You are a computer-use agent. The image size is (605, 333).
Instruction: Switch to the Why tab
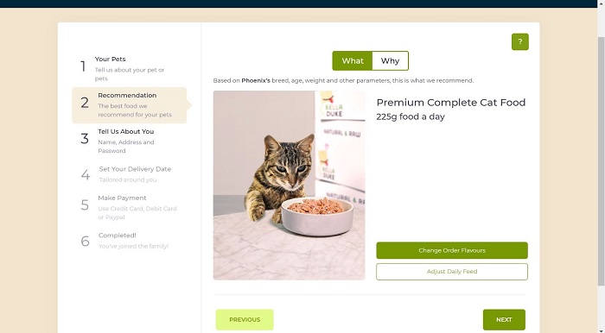(x=390, y=61)
